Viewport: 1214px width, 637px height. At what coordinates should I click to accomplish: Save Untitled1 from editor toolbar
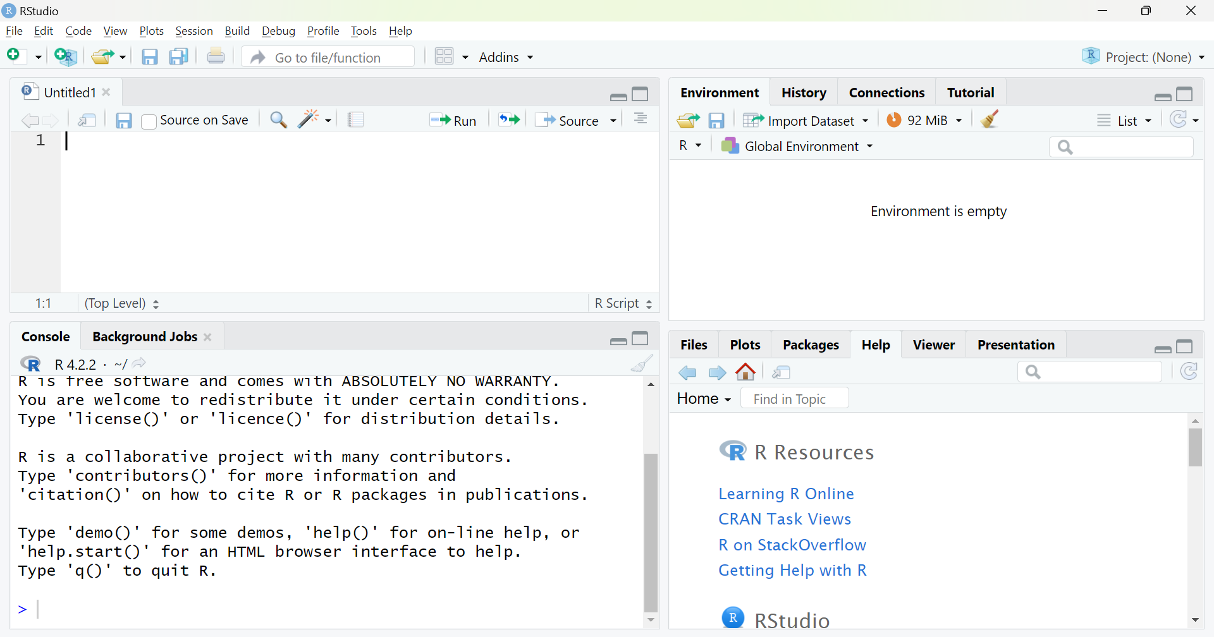point(124,120)
